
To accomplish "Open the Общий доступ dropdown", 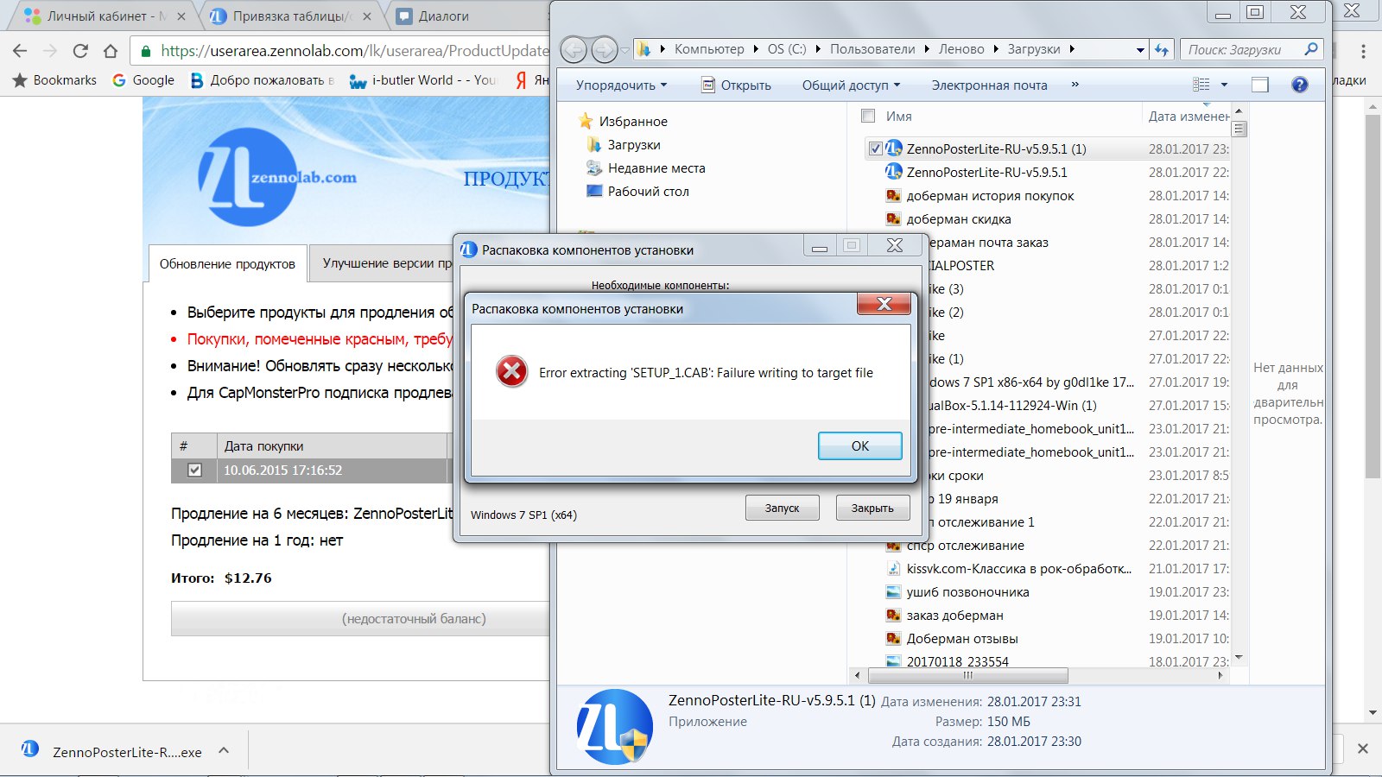I will [x=851, y=85].
